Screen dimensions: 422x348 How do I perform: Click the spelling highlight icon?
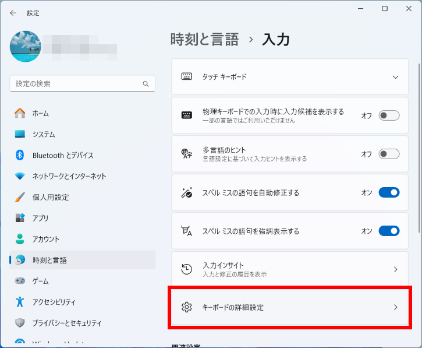[x=186, y=231]
